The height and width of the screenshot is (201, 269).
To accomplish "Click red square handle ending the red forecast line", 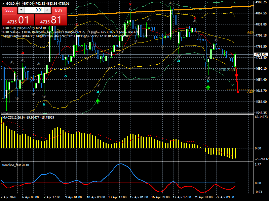I will [x=238, y=92].
